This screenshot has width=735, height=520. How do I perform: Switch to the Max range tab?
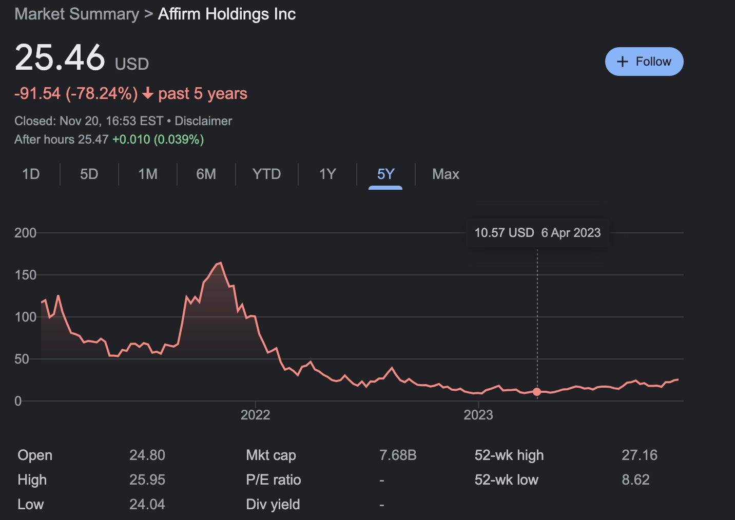point(446,174)
